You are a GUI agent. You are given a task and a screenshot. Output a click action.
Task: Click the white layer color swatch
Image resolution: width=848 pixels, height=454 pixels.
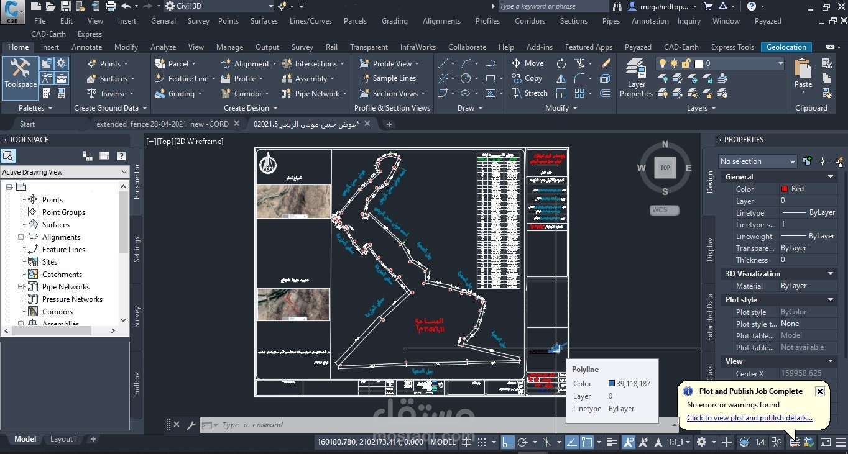pyautogui.click(x=699, y=63)
